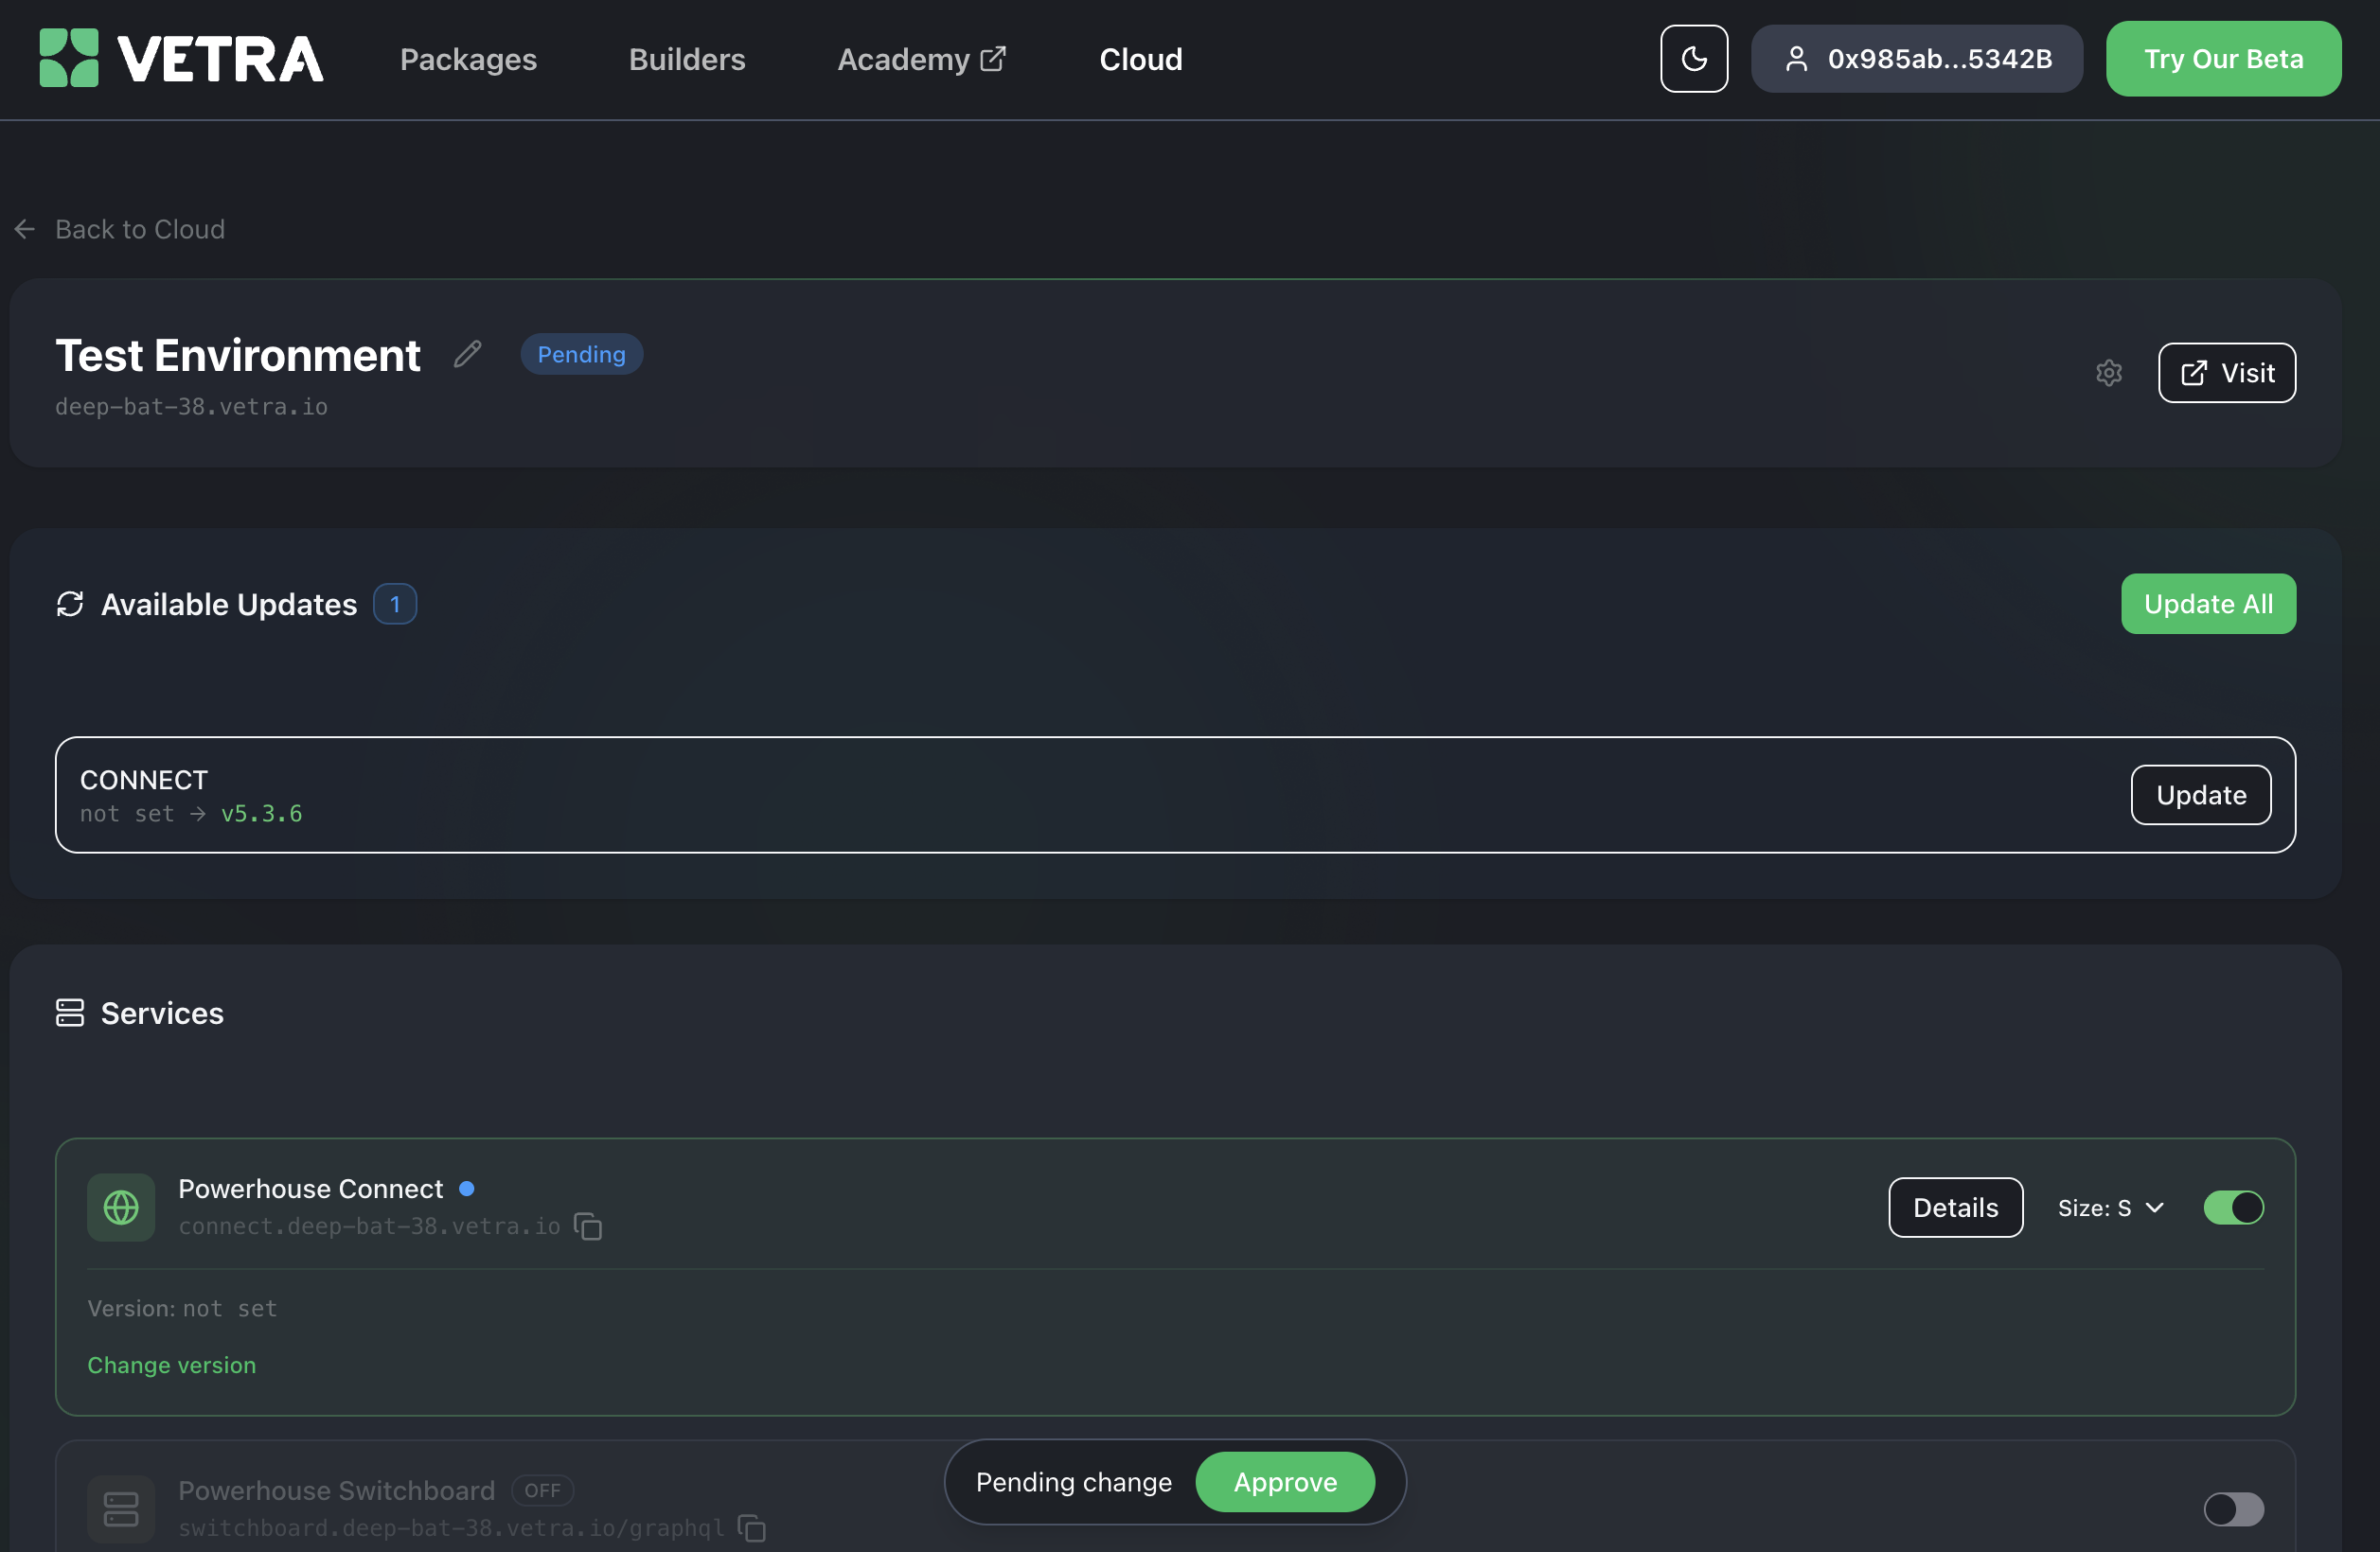Disable the Powerhouse Connect toggle
2380x1552 pixels.
[2233, 1208]
